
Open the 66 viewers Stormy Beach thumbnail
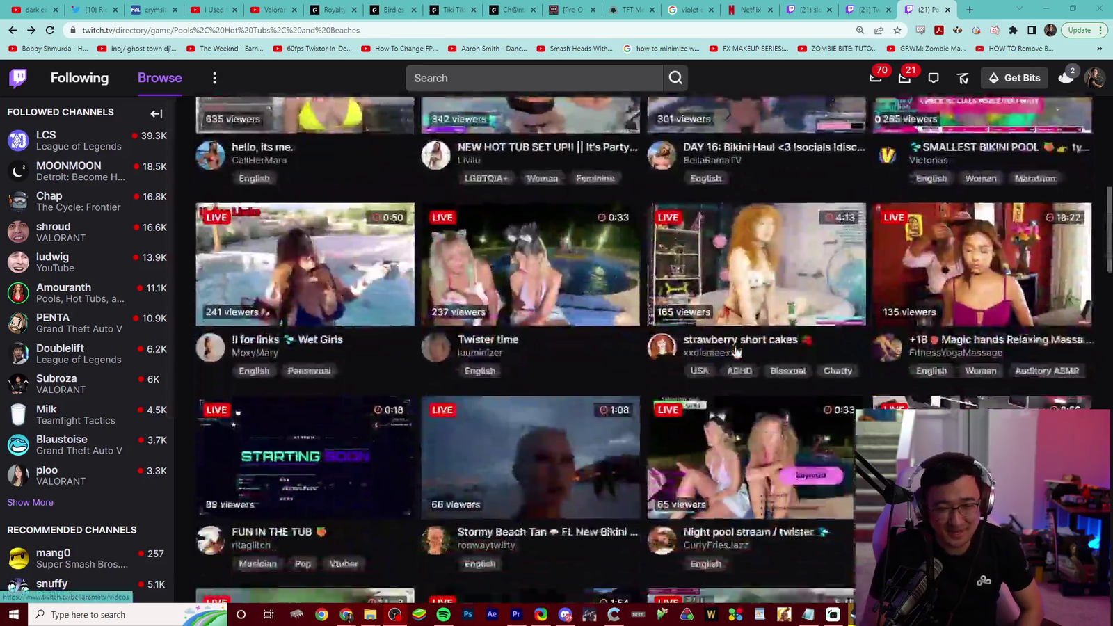point(530,457)
